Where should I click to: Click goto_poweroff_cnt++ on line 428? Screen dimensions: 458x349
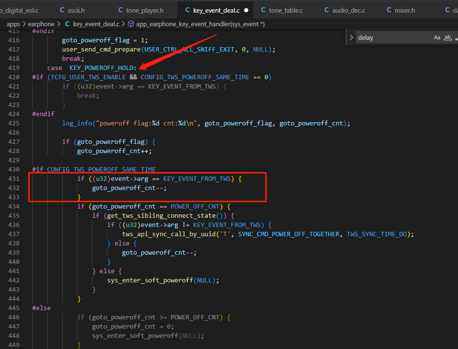click(113, 151)
